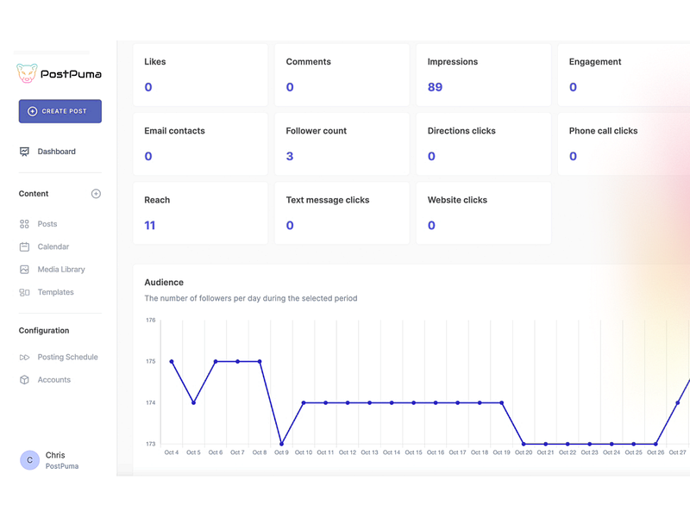Image resolution: width=690 pixels, height=517 pixels.
Task: Click the Calendar icon in sidebar
Action: click(x=24, y=246)
